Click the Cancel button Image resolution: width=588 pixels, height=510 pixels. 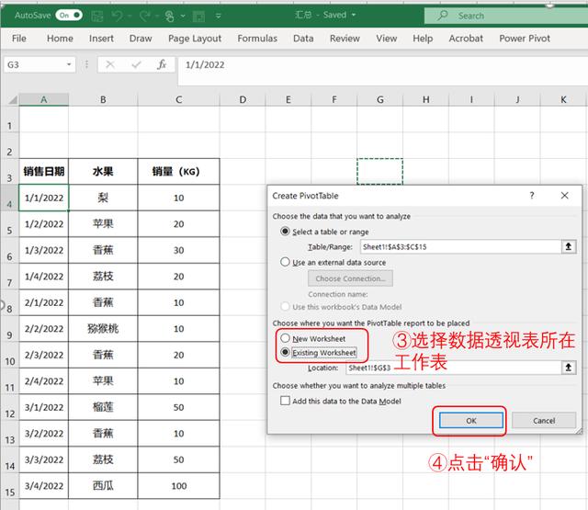click(544, 420)
